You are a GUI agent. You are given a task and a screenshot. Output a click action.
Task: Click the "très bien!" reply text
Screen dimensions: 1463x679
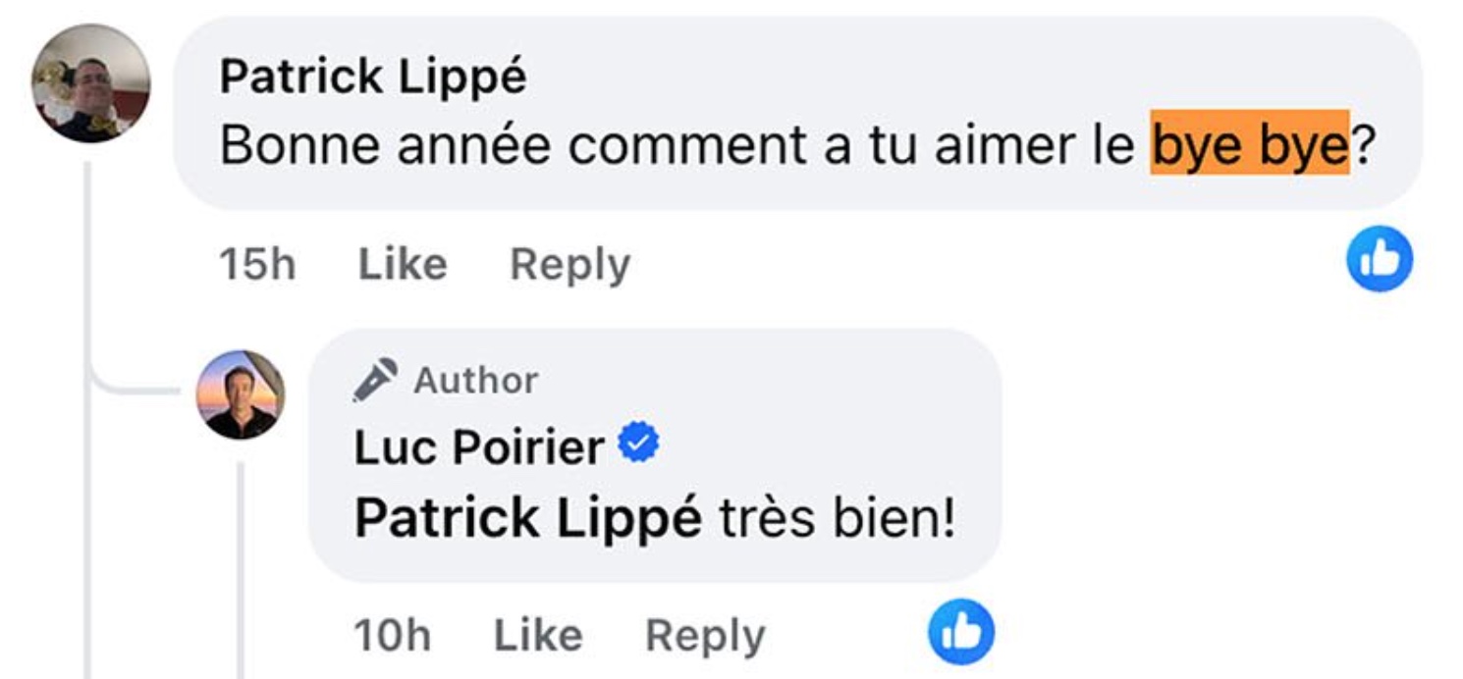tap(838, 518)
